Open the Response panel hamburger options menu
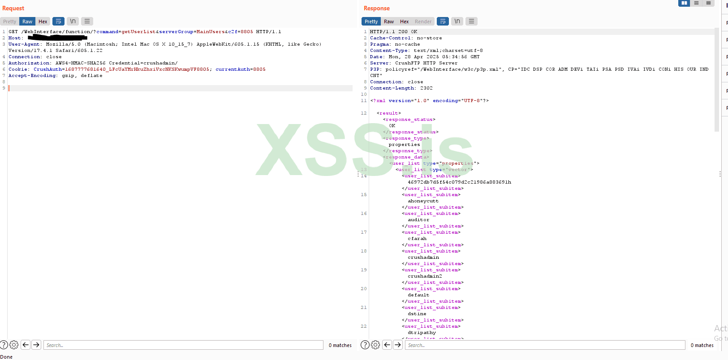Viewport: 728px width, 360px height. click(471, 21)
